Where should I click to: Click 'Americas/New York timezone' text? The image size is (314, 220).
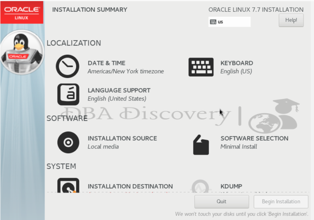click(126, 71)
